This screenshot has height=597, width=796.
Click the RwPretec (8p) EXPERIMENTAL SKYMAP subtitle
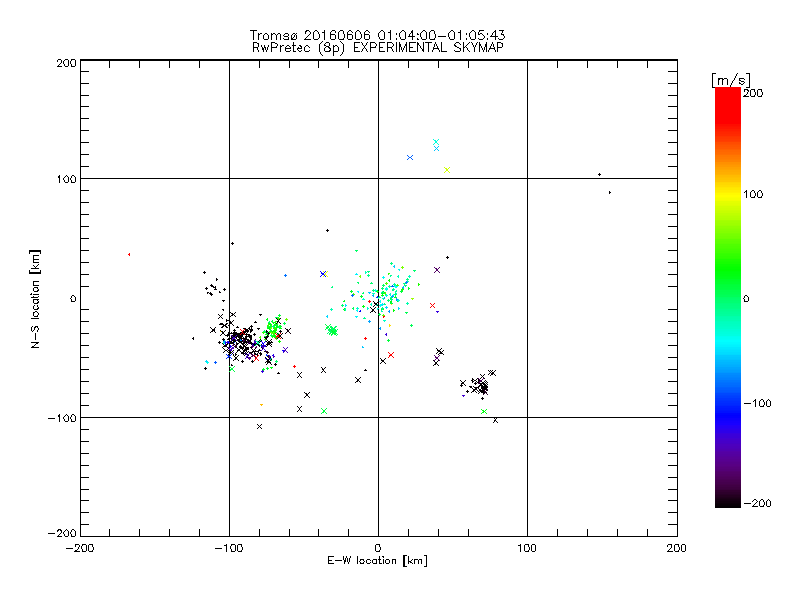coord(378,48)
